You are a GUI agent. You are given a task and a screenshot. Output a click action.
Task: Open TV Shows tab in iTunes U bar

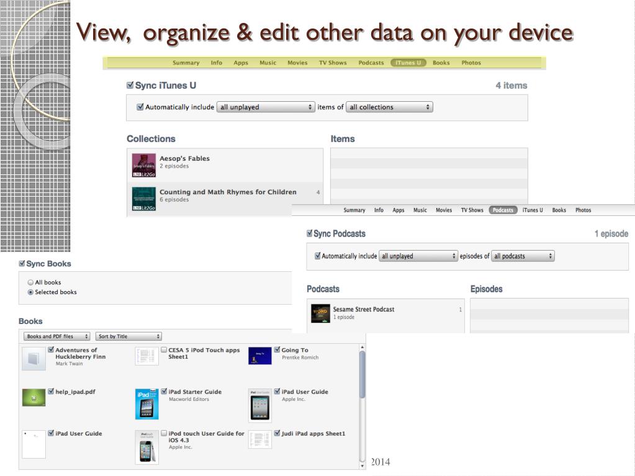333,63
